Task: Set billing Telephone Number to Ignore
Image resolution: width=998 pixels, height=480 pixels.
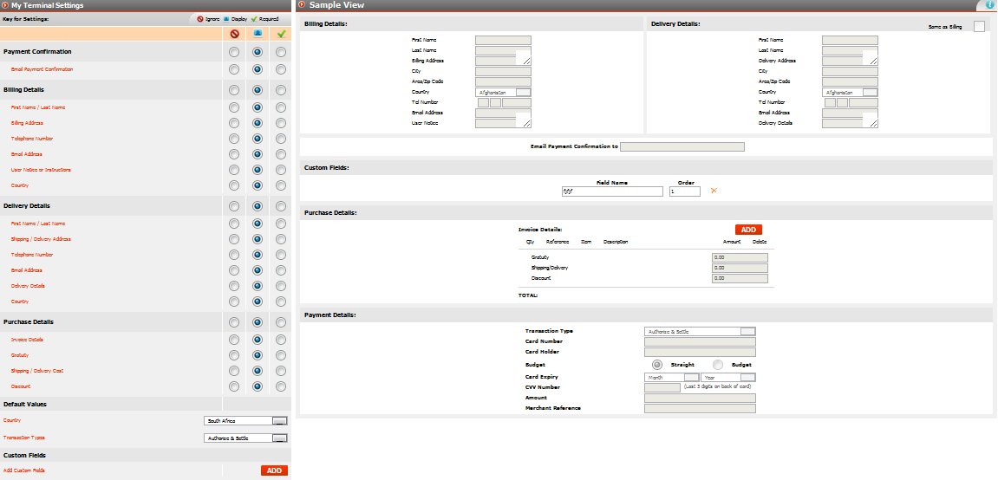Action: pos(234,139)
